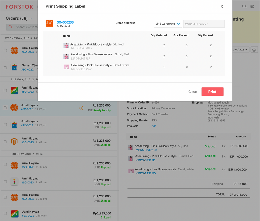
Task: Dismiss the dialog with the X button
Action: (x=222, y=7)
